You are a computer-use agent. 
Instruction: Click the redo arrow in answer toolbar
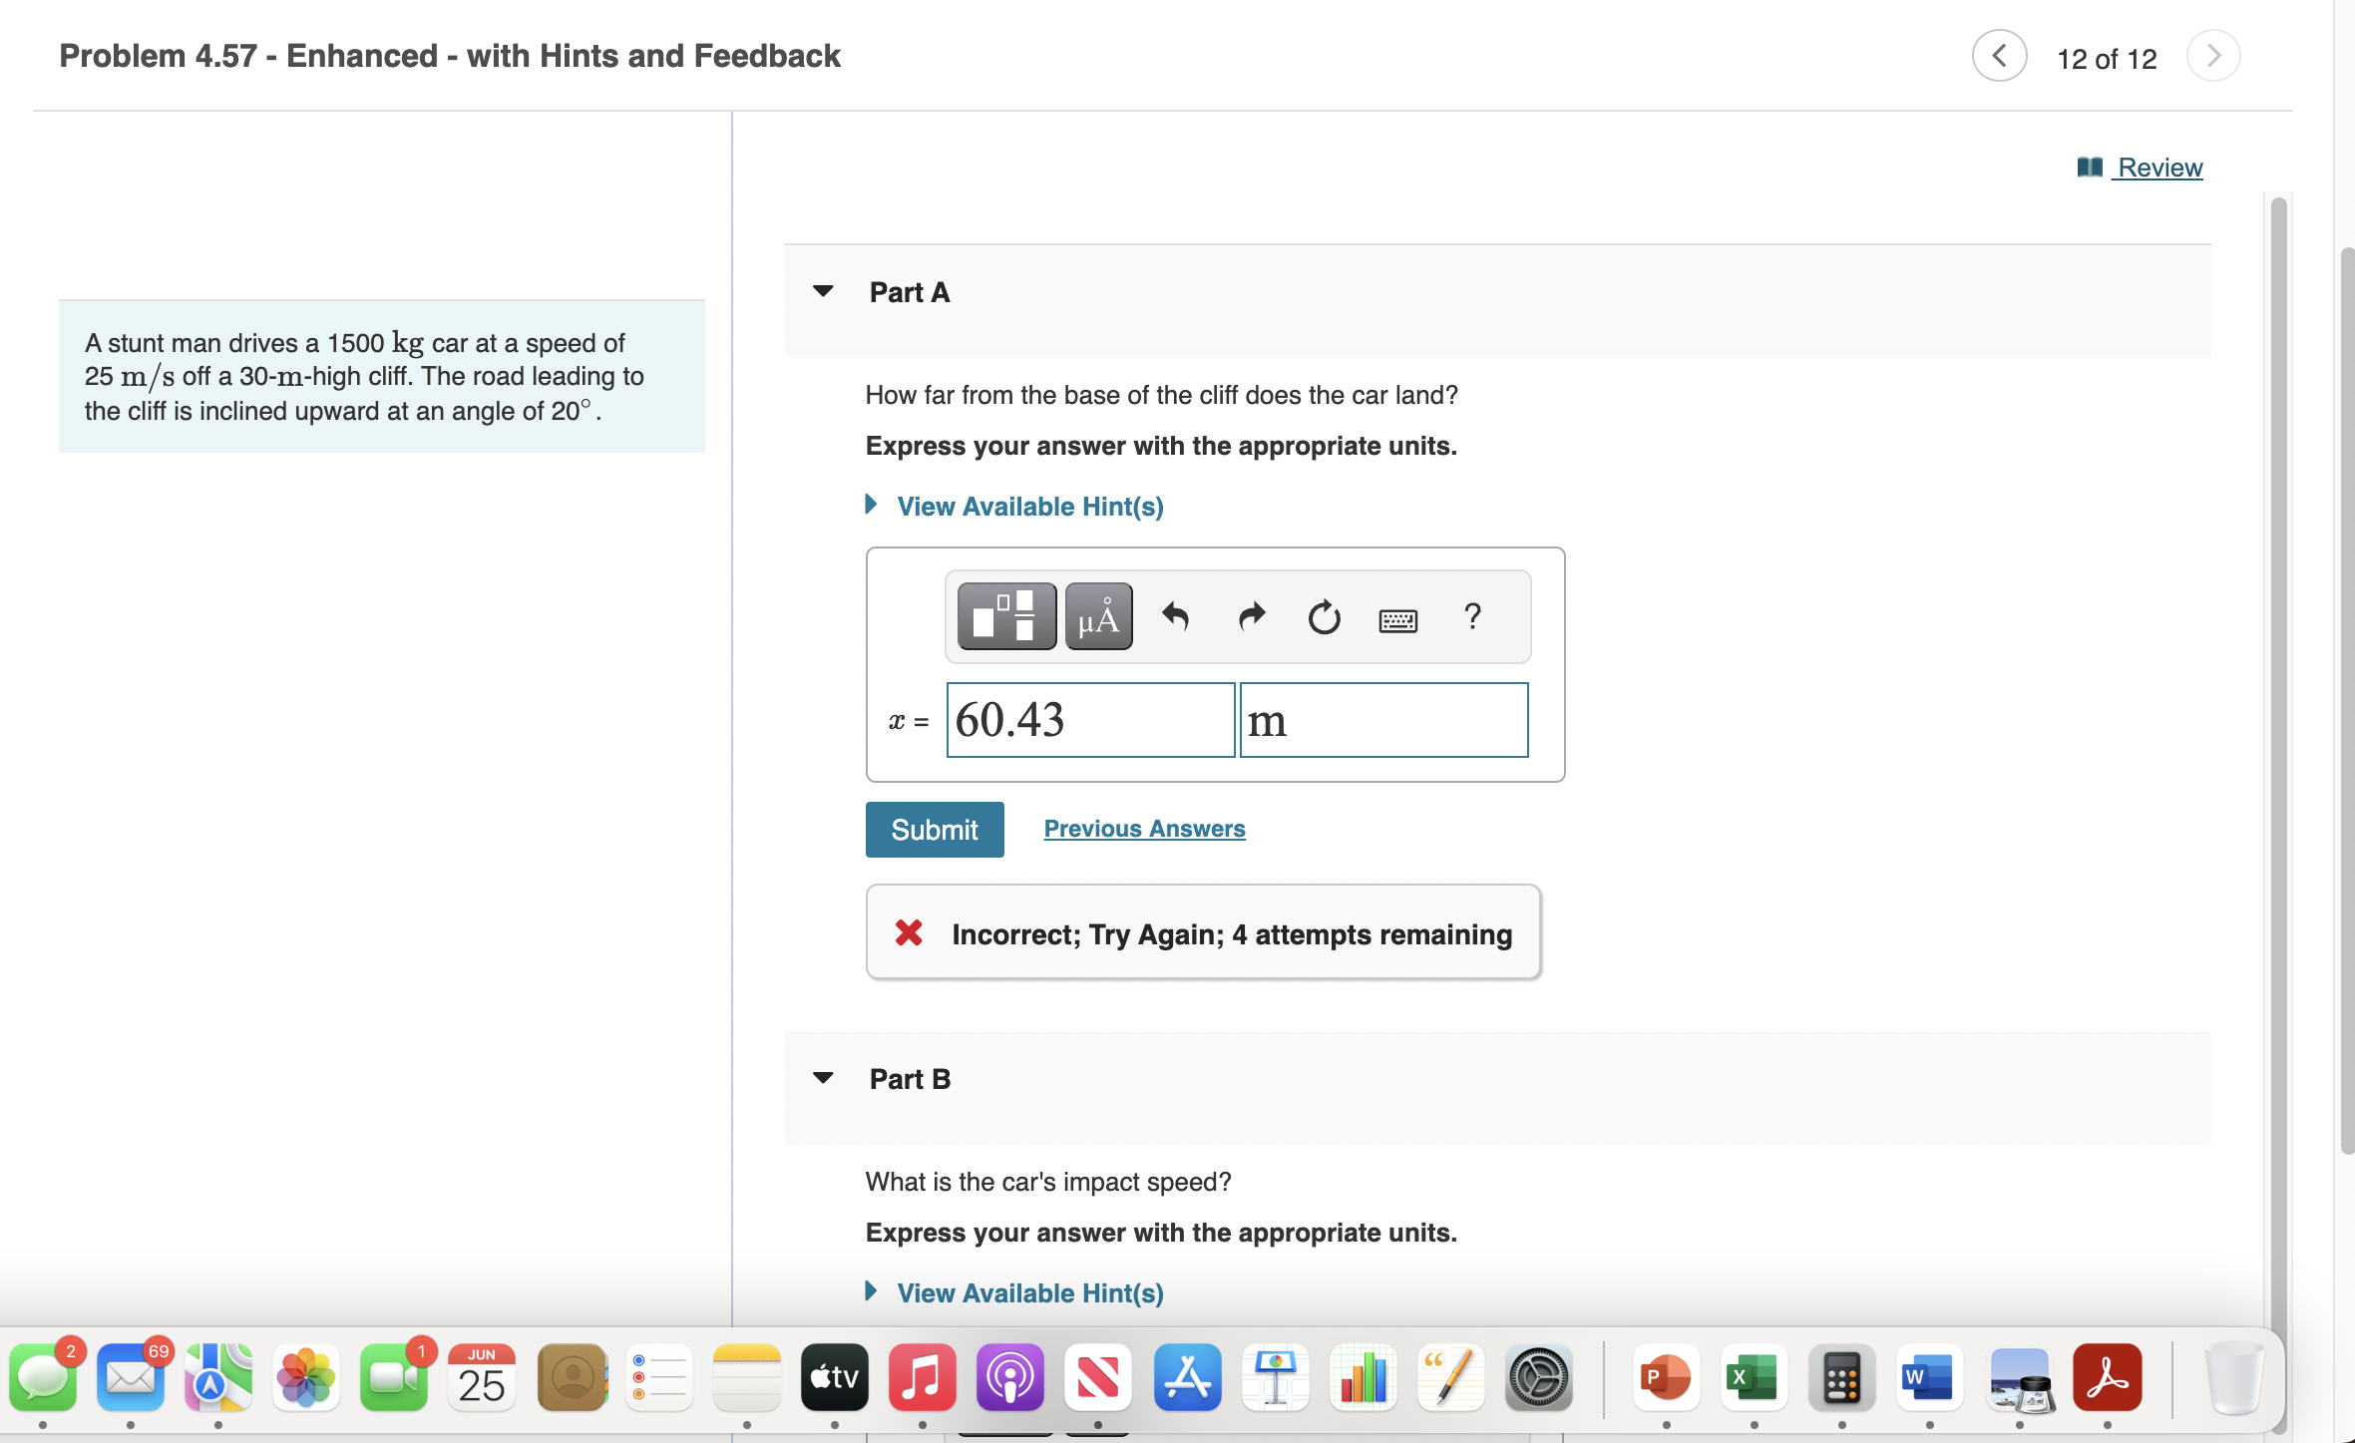(1250, 618)
